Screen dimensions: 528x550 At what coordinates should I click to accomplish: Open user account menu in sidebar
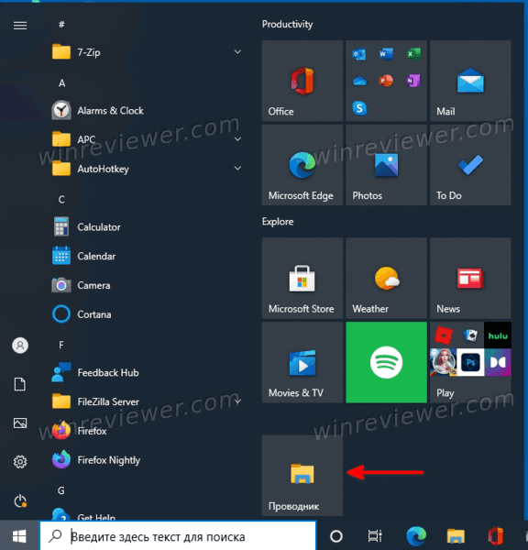pyautogui.click(x=20, y=346)
